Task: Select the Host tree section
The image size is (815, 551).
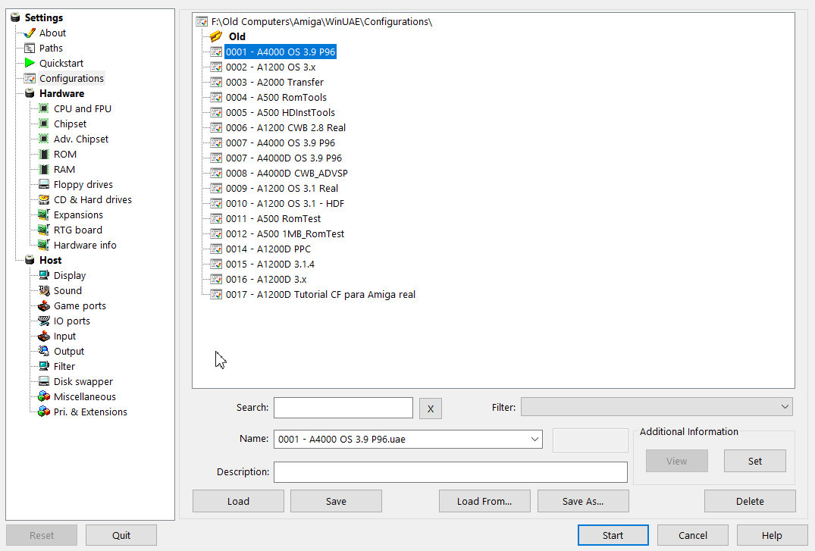Action: 51,261
